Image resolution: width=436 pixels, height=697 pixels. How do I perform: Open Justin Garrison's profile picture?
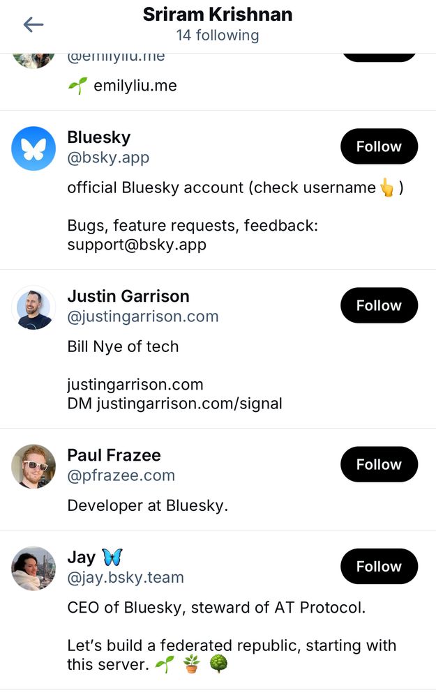click(x=33, y=307)
